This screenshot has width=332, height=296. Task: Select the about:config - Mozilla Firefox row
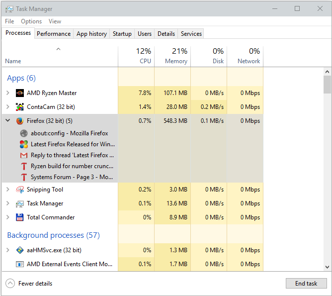click(x=133, y=133)
